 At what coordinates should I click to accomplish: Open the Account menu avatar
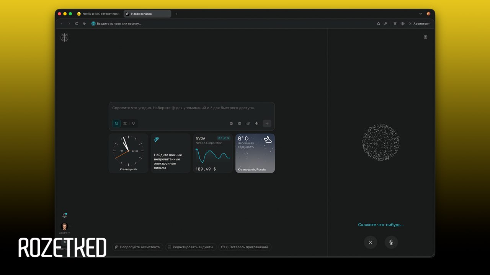tap(64, 226)
